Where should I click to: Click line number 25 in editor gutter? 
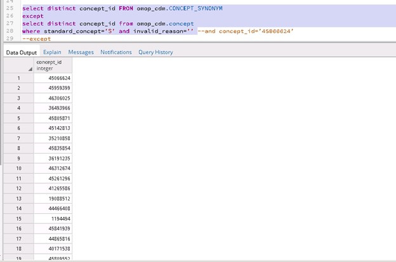coord(10,8)
